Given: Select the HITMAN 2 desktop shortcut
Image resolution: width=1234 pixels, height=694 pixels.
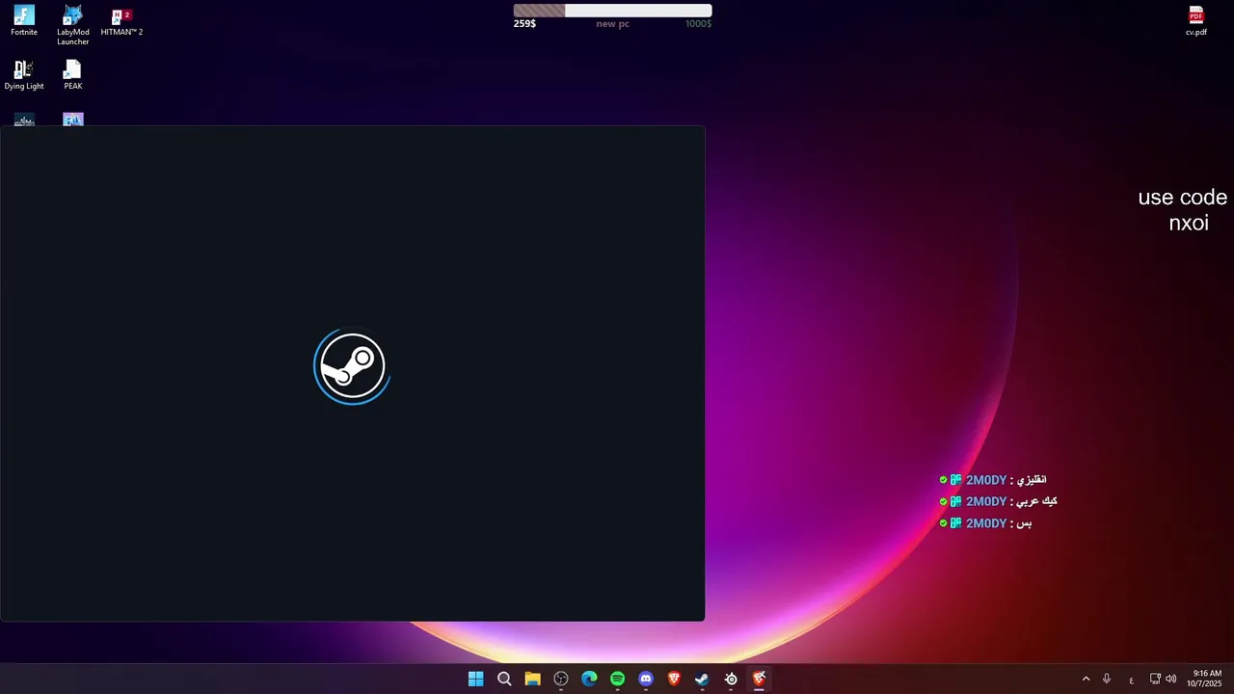Looking at the screenshot, I should [121, 21].
